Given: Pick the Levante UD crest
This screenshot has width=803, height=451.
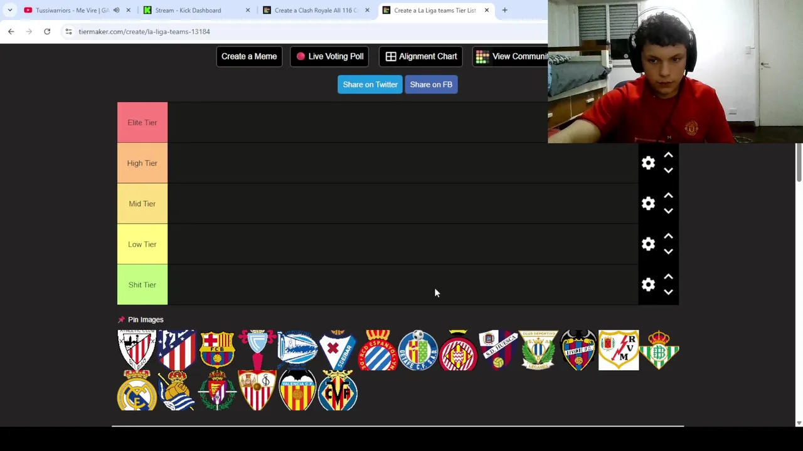Looking at the screenshot, I should click(578, 350).
